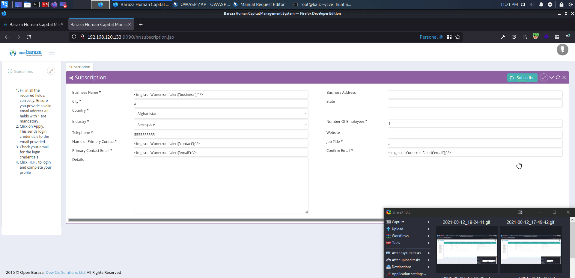
Task: Toggle fullscreen for the Subscription panel
Action: [x=544, y=78]
